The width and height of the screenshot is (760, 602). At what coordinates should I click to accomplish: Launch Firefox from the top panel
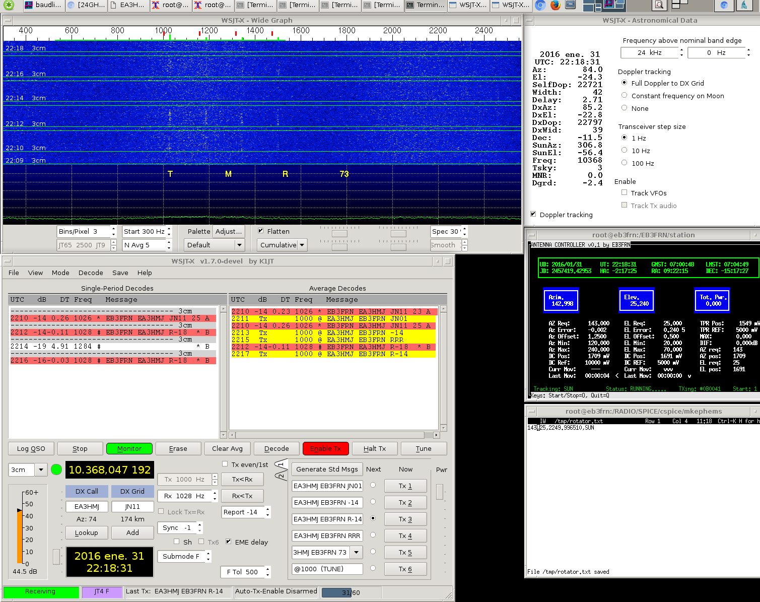click(x=555, y=5)
